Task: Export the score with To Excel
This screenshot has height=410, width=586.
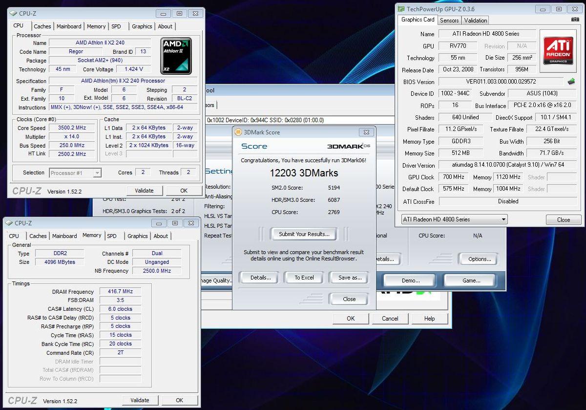Action: pyautogui.click(x=304, y=278)
